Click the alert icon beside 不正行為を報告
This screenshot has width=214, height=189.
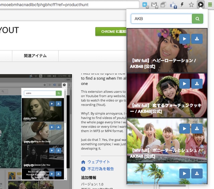(x=83, y=169)
